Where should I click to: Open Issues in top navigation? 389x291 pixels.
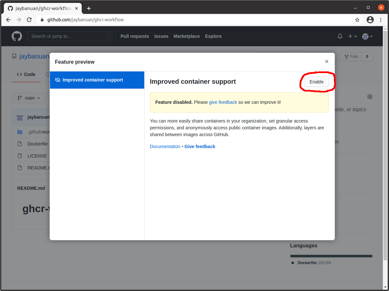coord(161,36)
